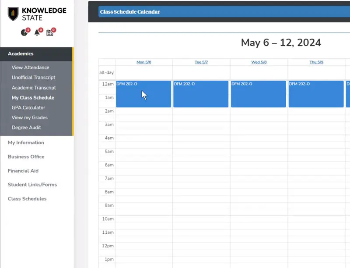350x268 pixels.
Task: Select My Class Schedule
Action: click(x=33, y=98)
